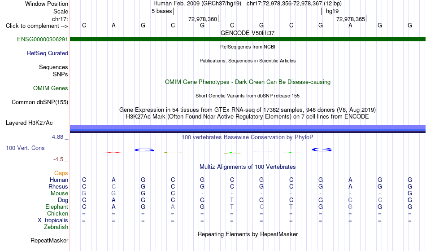Viewport: 426px width, 251px height.
Task: Open the Layered H3K27Ac track label
Action: point(29,123)
